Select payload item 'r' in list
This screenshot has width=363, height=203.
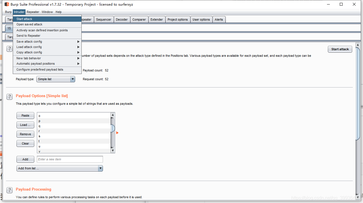coord(74,131)
